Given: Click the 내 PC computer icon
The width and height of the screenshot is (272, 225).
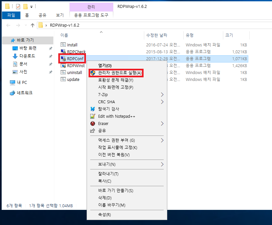Looking at the screenshot, I should pos(12,83).
